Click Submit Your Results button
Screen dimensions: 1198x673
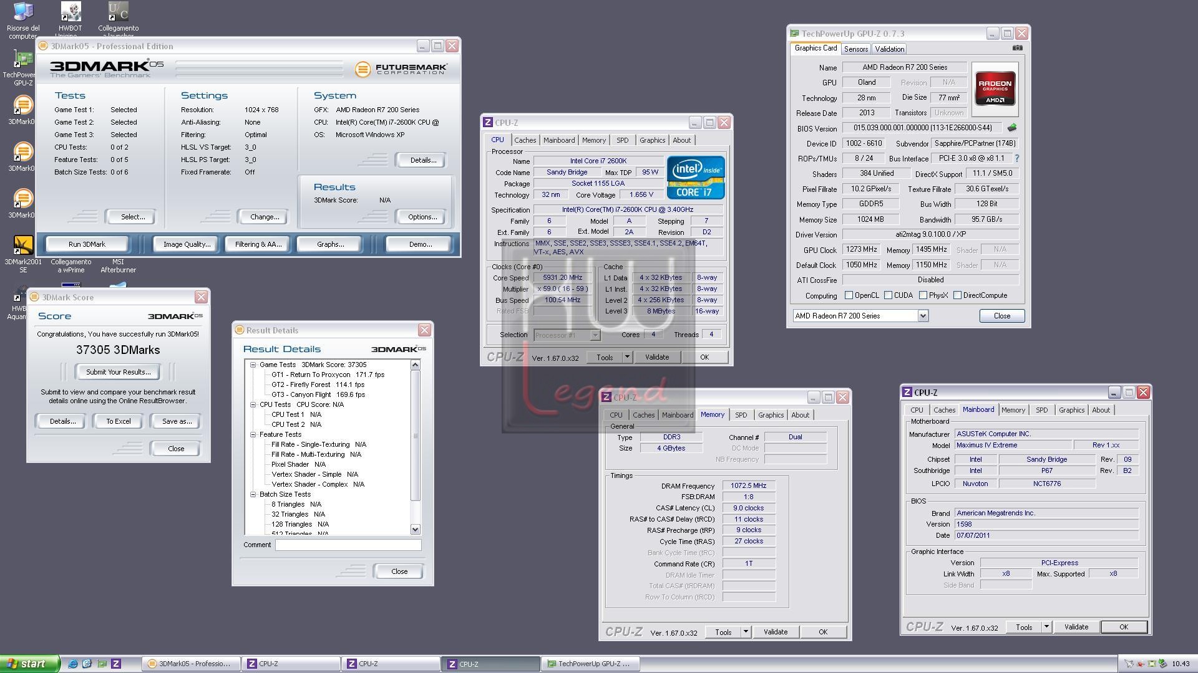click(118, 372)
